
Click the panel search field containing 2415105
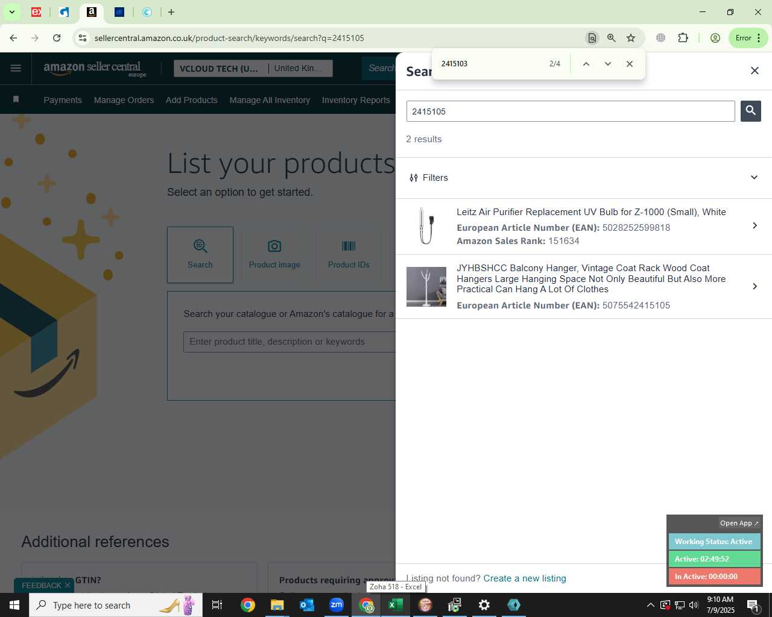(x=571, y=111)
